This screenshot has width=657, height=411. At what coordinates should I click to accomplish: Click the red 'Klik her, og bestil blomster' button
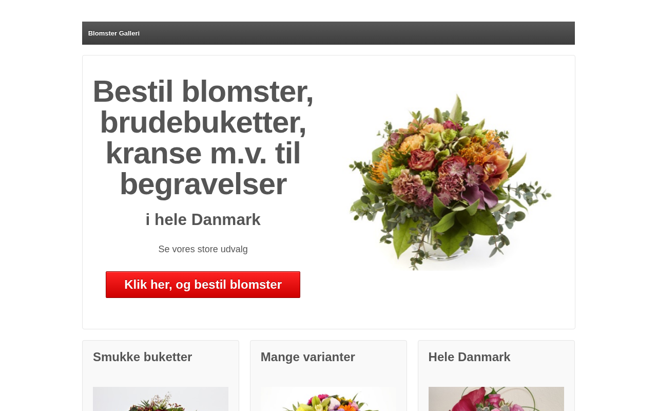203,285
